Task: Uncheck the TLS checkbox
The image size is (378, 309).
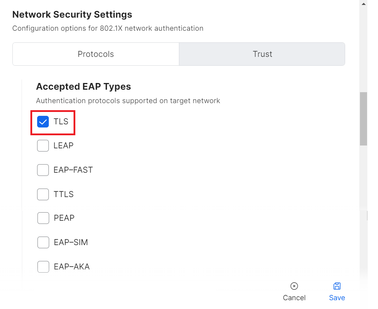Action: click(43, 122)
